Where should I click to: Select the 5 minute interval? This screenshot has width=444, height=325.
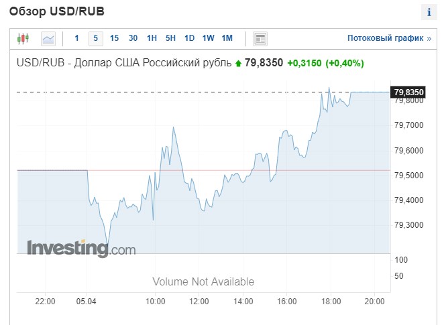click(96, 38)
